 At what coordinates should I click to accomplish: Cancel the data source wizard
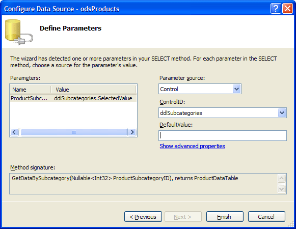[x=266, y=217]
